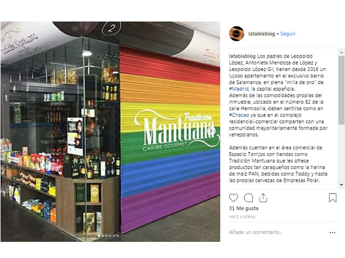345x258 pixels.
Task: Click scrollbar up arrow in caption panel
Action: click(341, 53)
